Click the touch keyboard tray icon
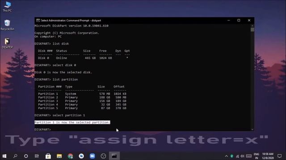The height and width of the screenshot is (160, 286). 249,156
